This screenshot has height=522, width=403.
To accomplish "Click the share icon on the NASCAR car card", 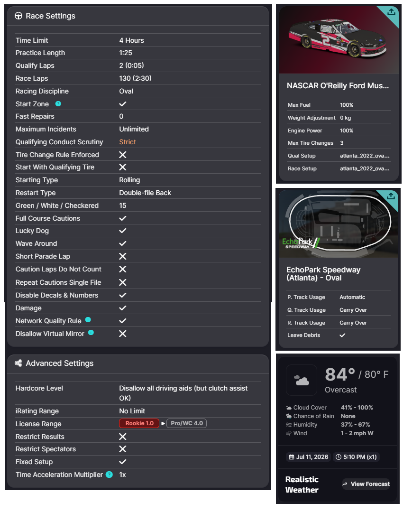I will (x=391, y=12).
